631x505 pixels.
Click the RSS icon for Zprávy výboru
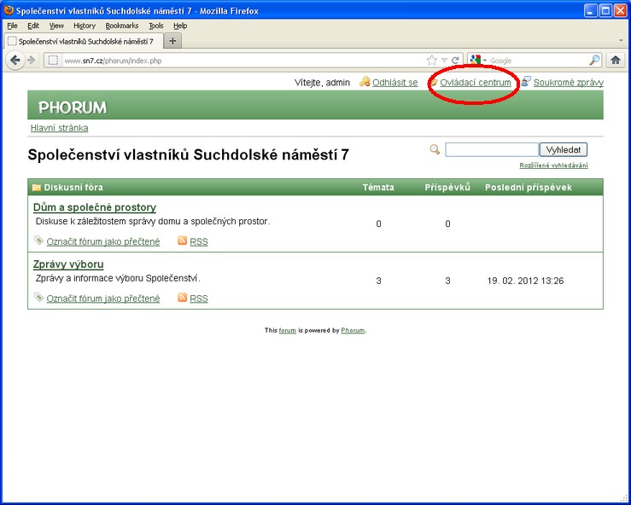pyautogui.click(x=182, y=298)
